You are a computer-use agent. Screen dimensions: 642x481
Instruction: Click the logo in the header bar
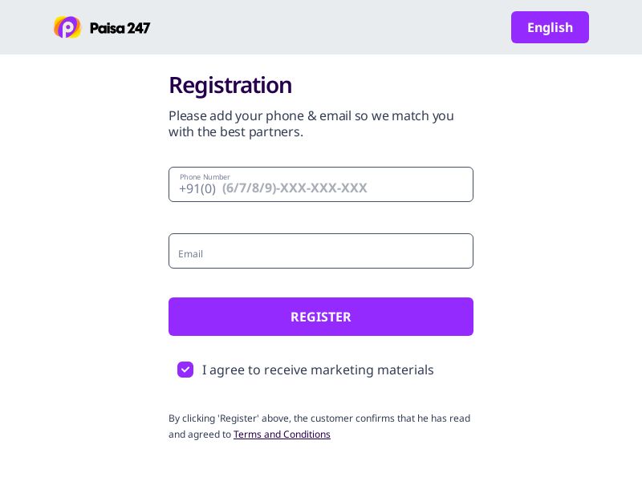pos(101,26)
